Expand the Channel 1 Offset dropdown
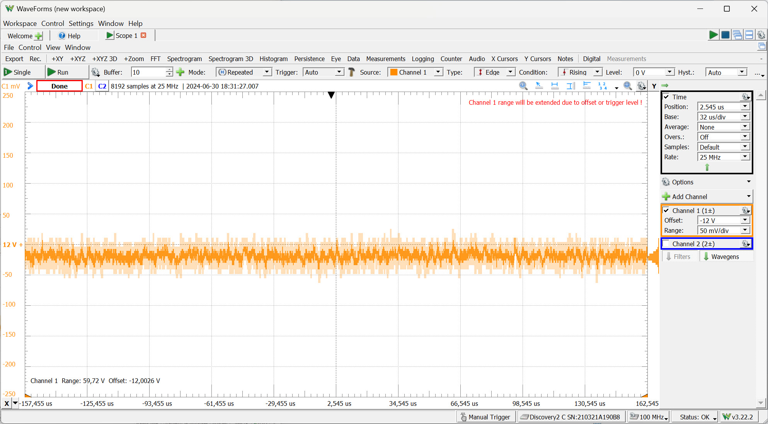This screenshot has width=768, height=424. pos(745,220)
